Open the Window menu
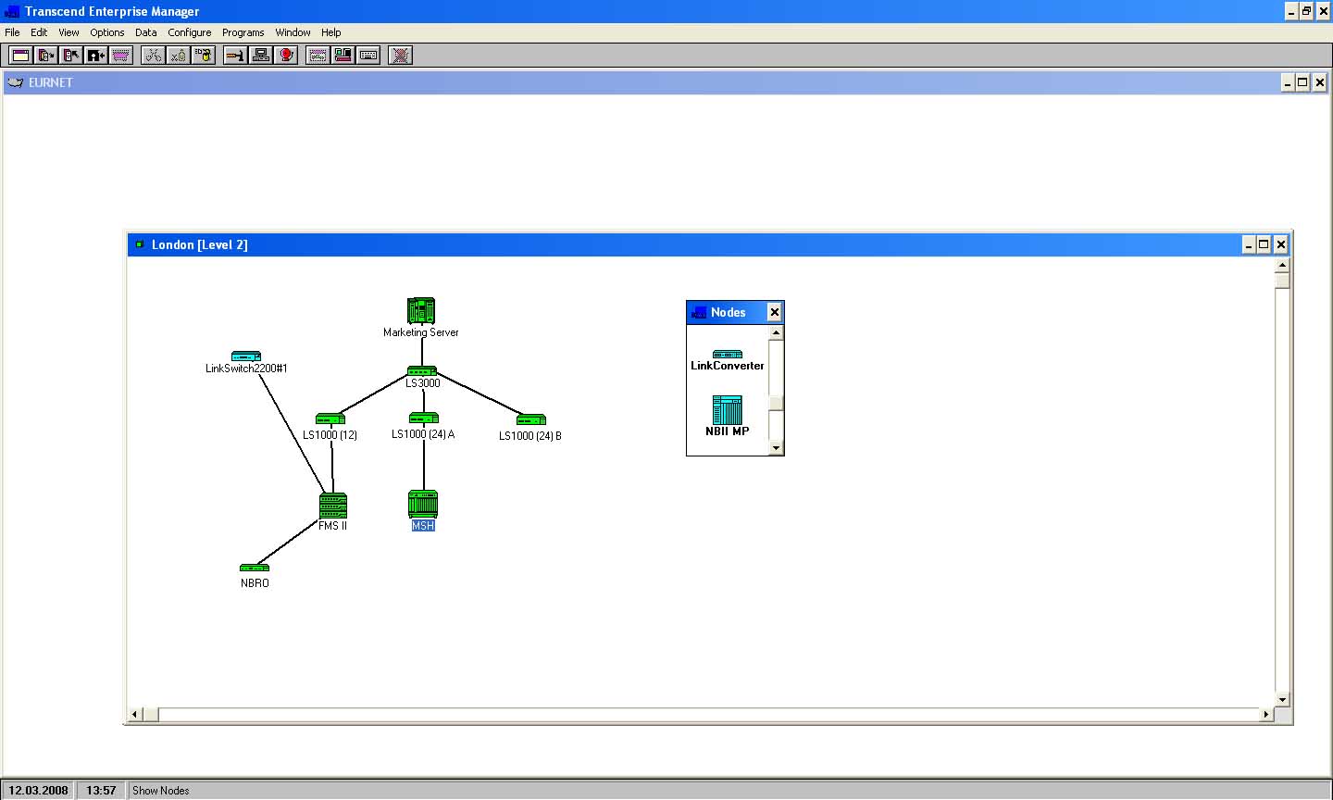Viewport: 1333px width, 800px height. point(293,32)
